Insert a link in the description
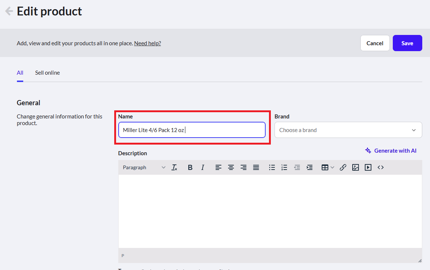 [343, 167]
